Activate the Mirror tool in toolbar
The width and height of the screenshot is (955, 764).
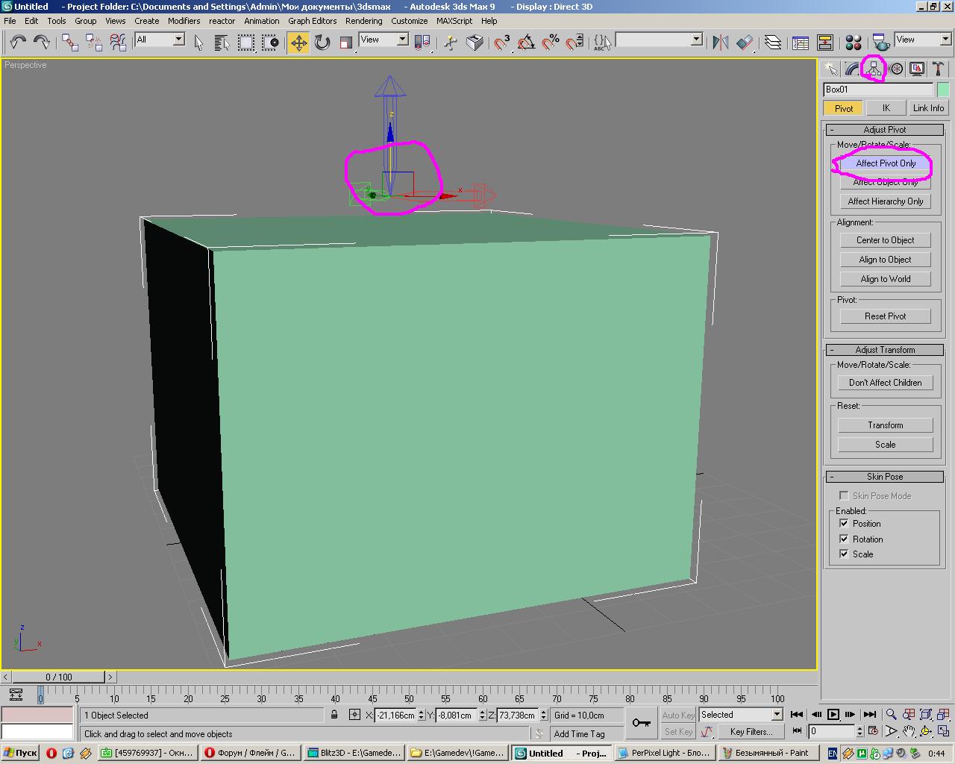click(x=720, y=43)
